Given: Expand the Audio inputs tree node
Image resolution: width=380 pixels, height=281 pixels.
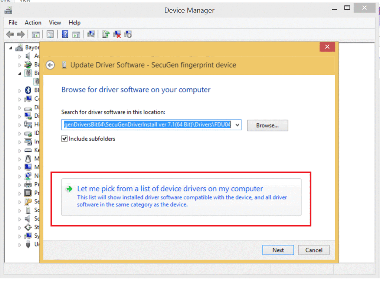Looking at the screenshot, I should (20, 56).
